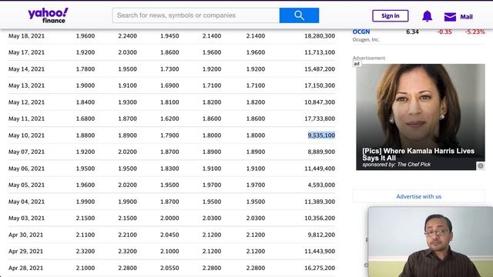
Task: Click the '[Pics] Where Kamala Harris Lives' headline
Action: pyautogui.click(x=418, y=154)
